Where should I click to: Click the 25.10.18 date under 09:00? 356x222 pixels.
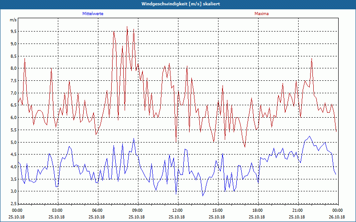pyautogui.click(x=137, y=217)
